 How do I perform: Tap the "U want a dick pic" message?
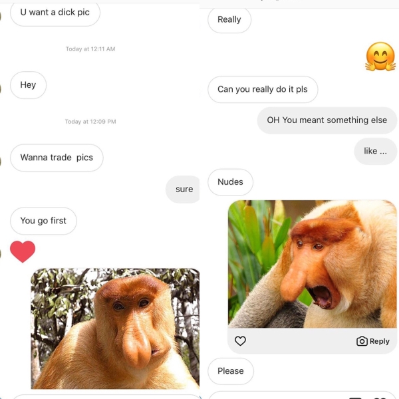(55, 13)
